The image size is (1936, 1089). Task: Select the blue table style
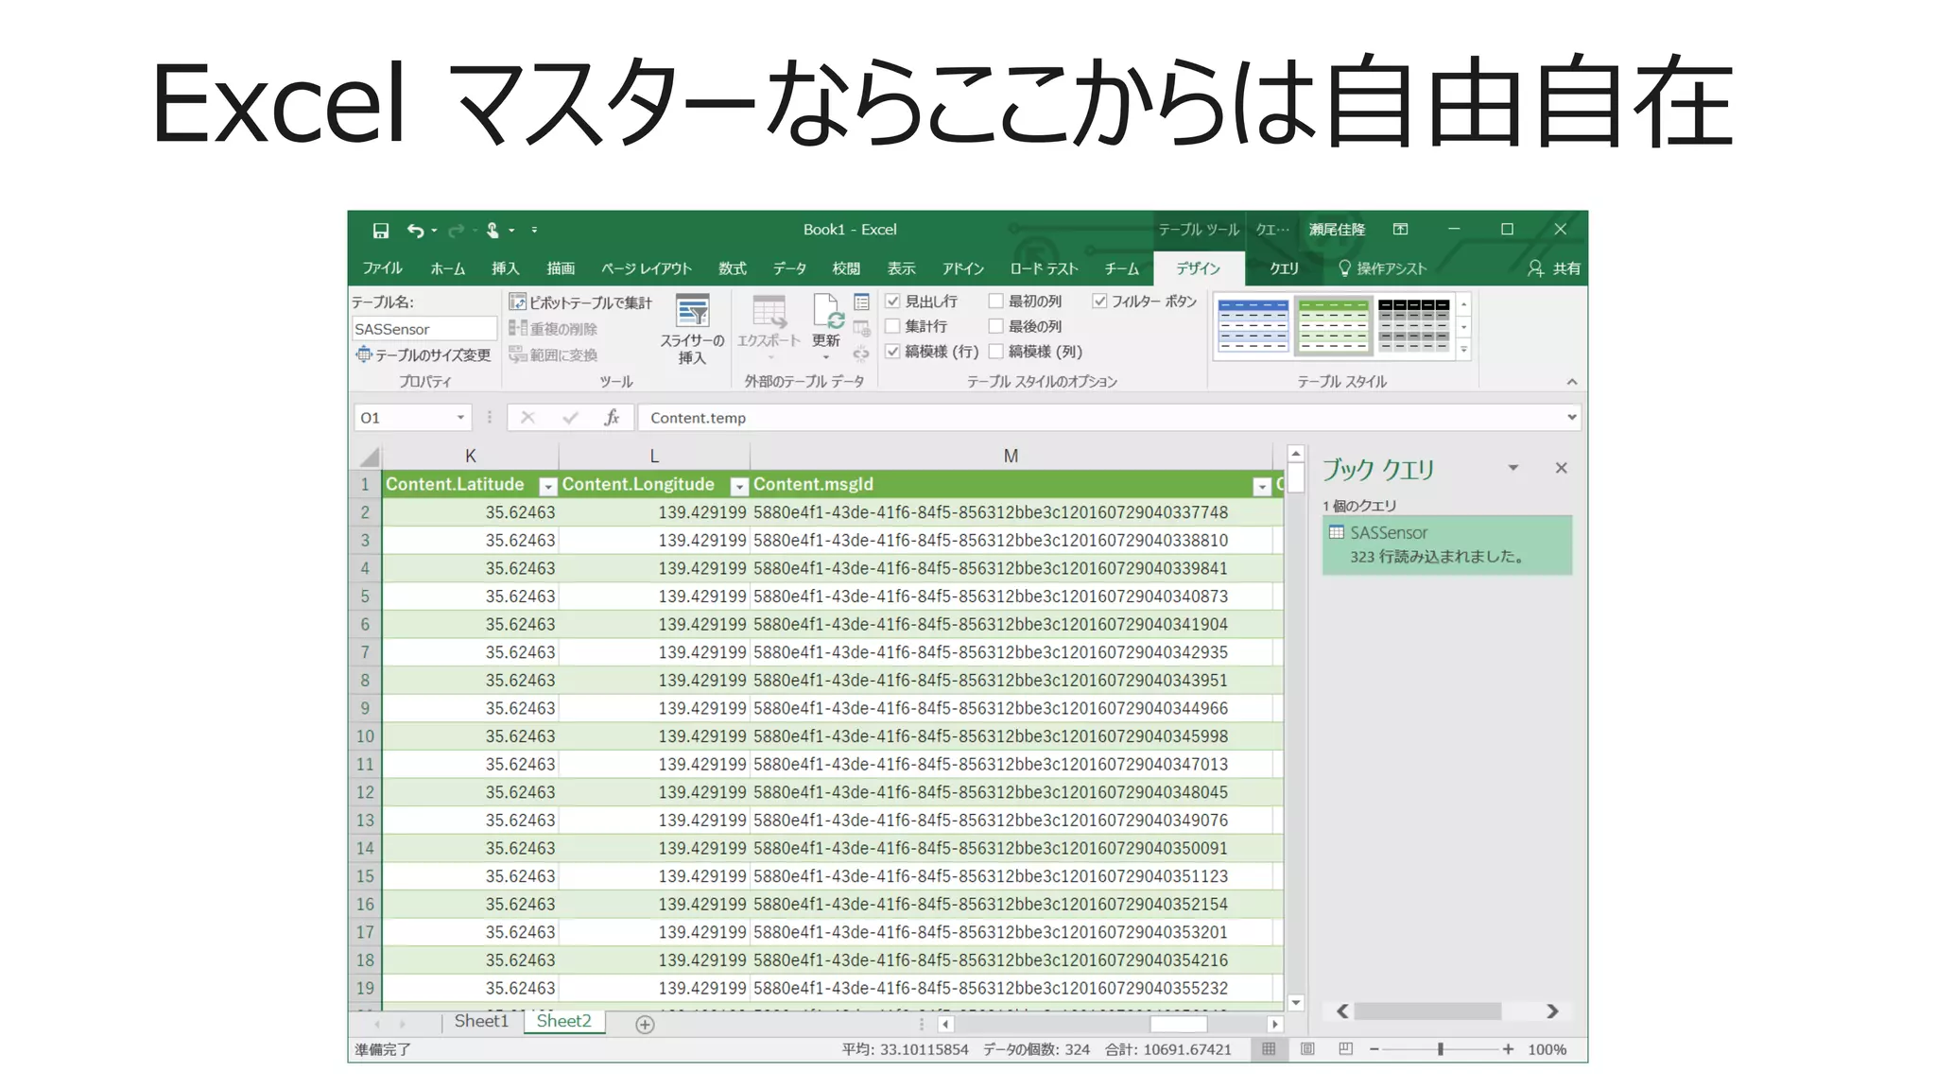pos(1253,325)
